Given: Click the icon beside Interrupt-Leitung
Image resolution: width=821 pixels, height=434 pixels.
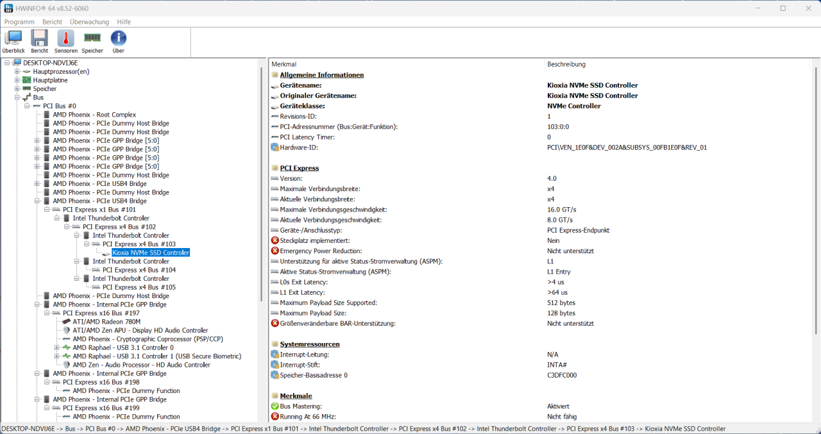Looking at the screenshot, I should point(275,355).
